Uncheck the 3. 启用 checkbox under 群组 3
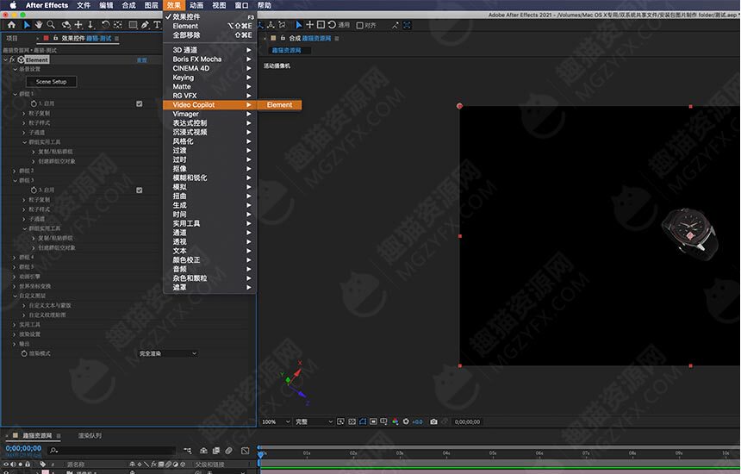741x474 pixels. (140, 190)
